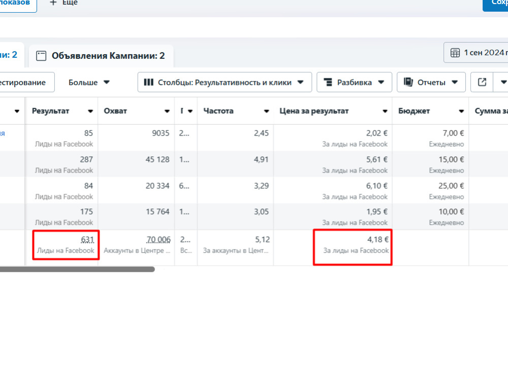Open the Столбцы: Результативность и клики dropdown
The width and height of the screenshot is (508, 380).
(x=225, y=82)
